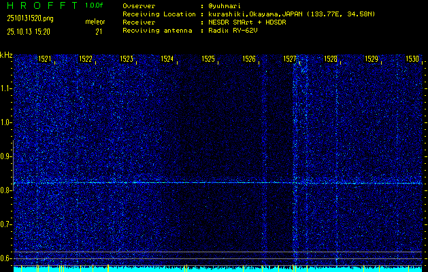Viewport: 428px width, 272px height.
Task: Select the meteor count 21
Action: [x=99, y=32]
